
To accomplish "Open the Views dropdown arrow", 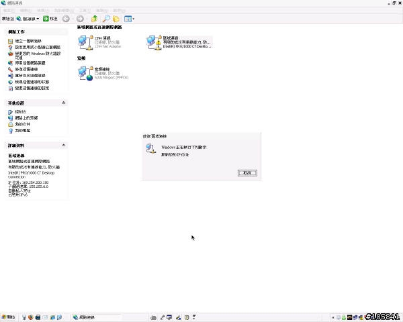I will [x=134, y=19].
